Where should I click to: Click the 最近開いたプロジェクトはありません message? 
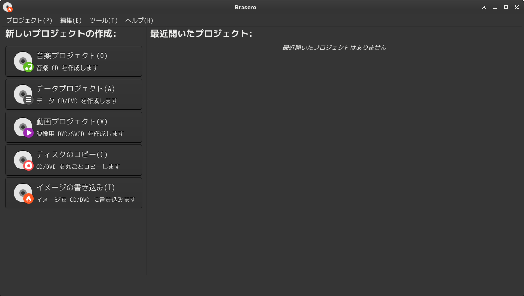point(334,48)
